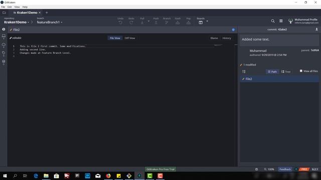The width and height of the screenshot is (321, 180).
Task: Select Tree file listing mode
Action: point(286,71)
